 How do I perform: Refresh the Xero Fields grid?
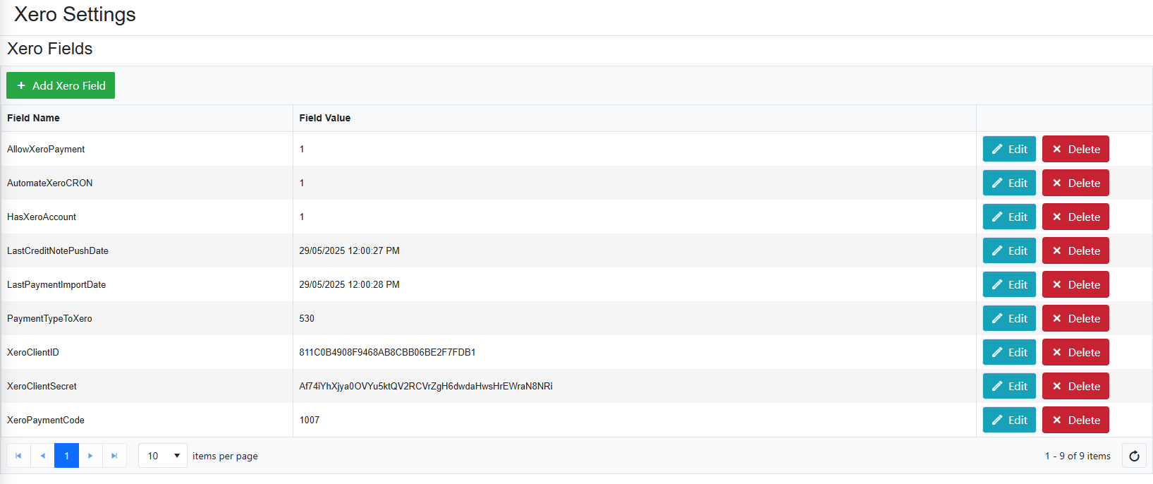(x=1134, y=456)
